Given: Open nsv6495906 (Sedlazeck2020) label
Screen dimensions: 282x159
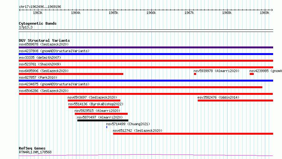Looking at the screenshot, I should (44, 71).
